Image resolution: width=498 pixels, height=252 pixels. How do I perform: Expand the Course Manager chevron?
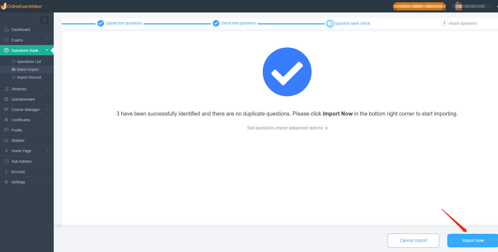click(47, 110)
